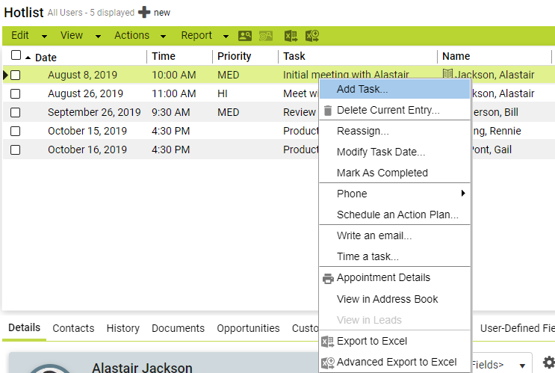Screen dimensions: 555x373
Task: Open the settings gear icon
Action: tap(549, 363)
